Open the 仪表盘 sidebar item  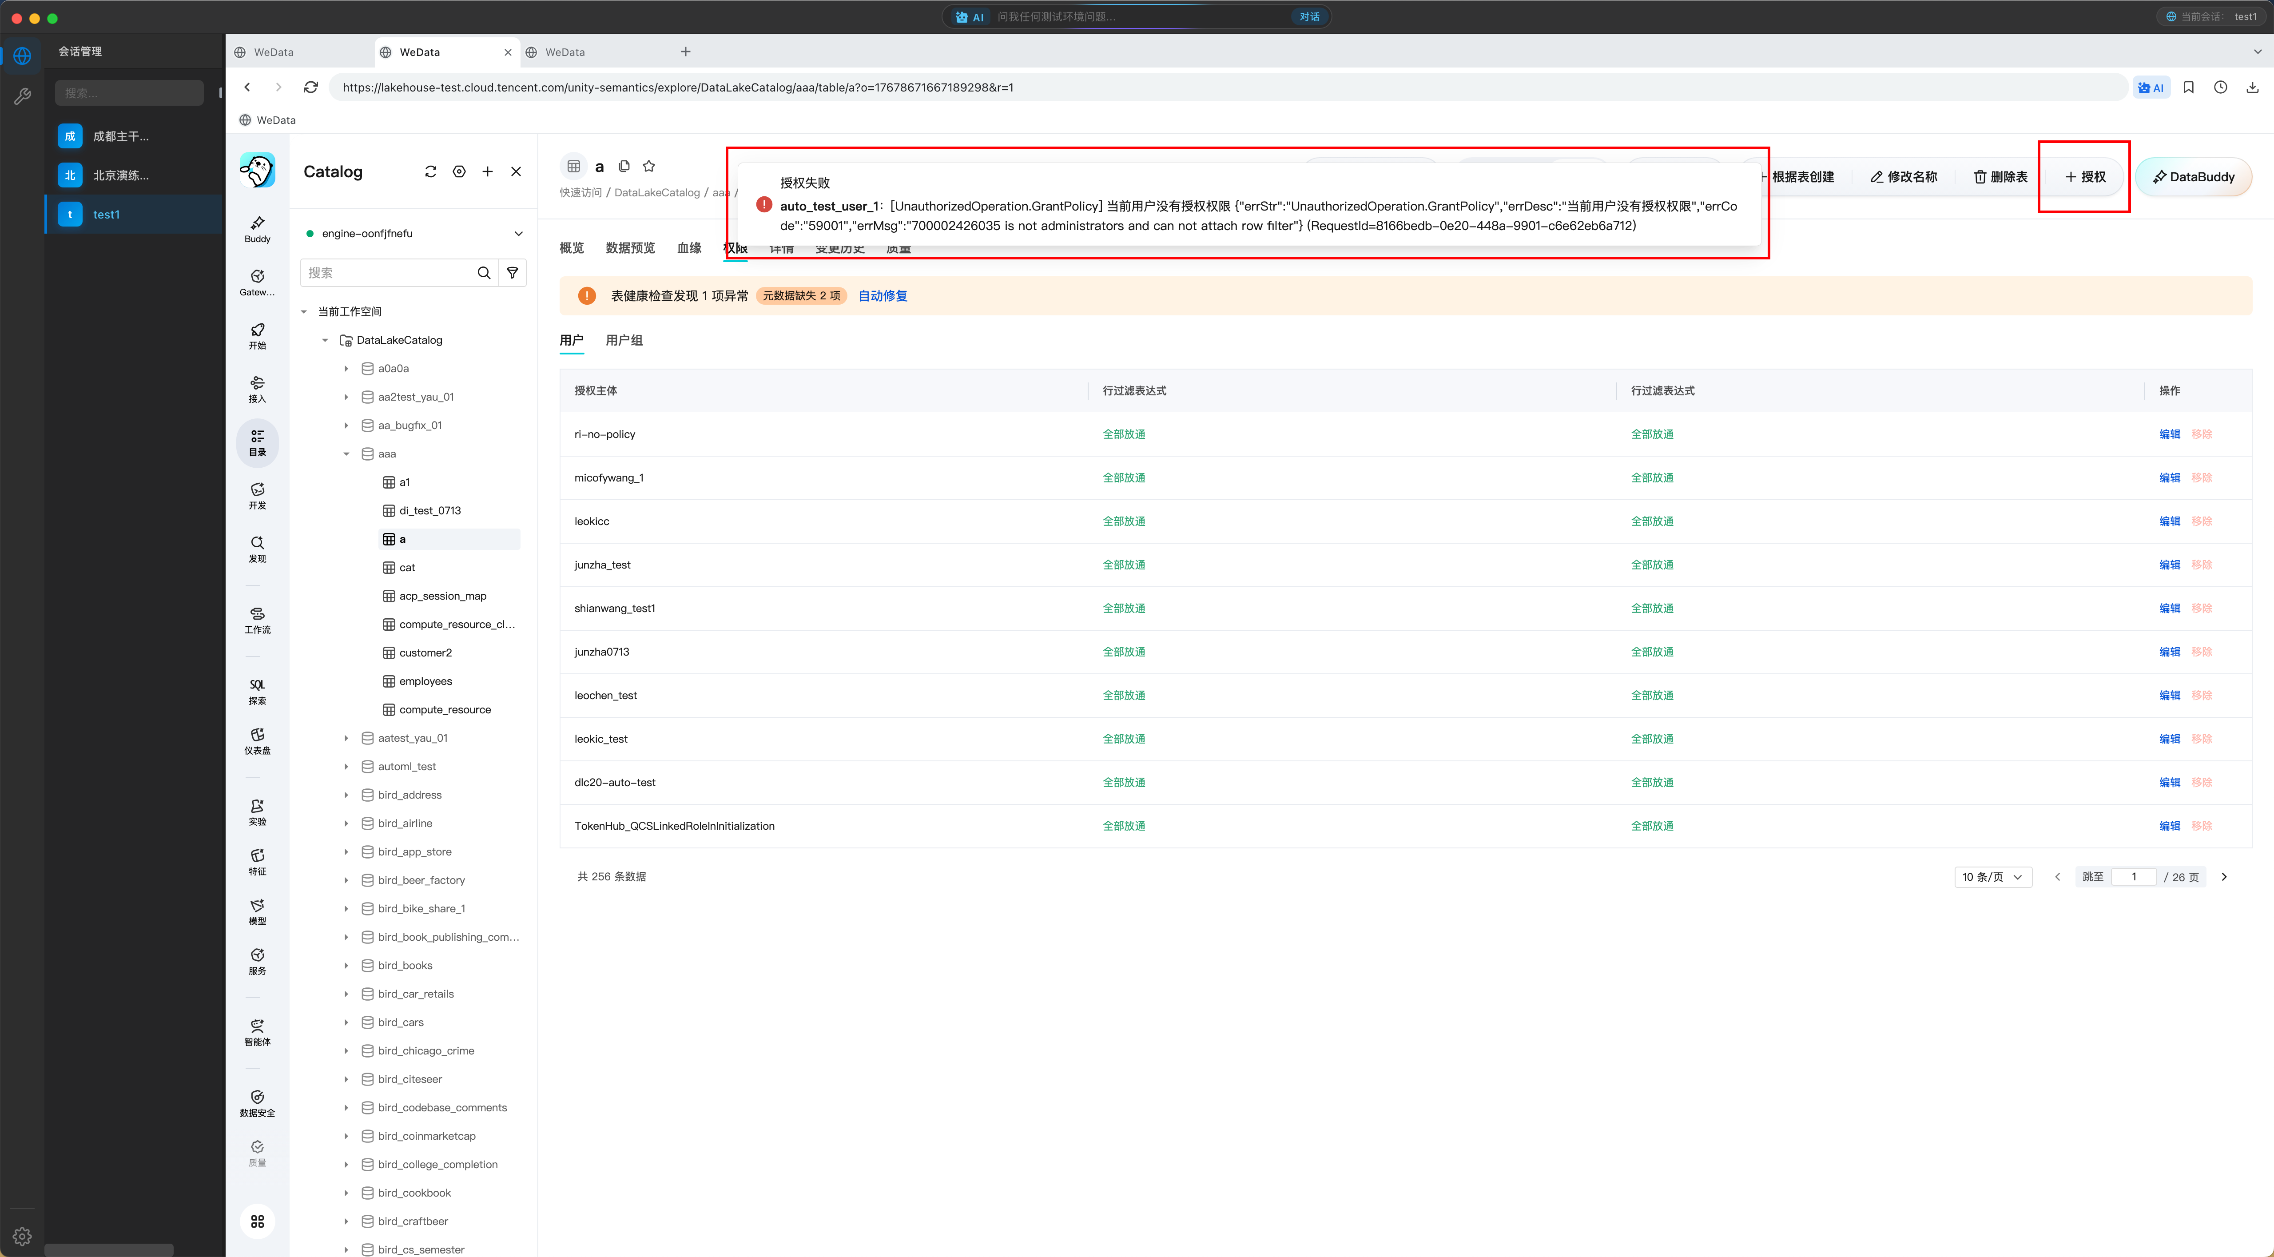[x=257, y=741]
